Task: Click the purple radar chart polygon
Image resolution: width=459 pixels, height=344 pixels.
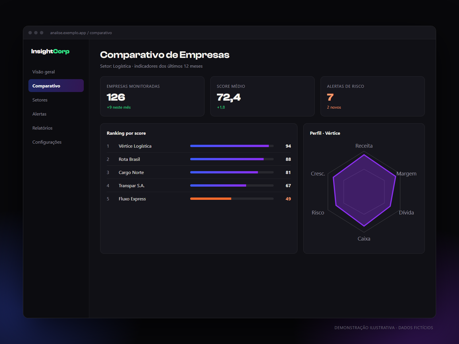Action: pyautogui.click(x=364, y=191)
